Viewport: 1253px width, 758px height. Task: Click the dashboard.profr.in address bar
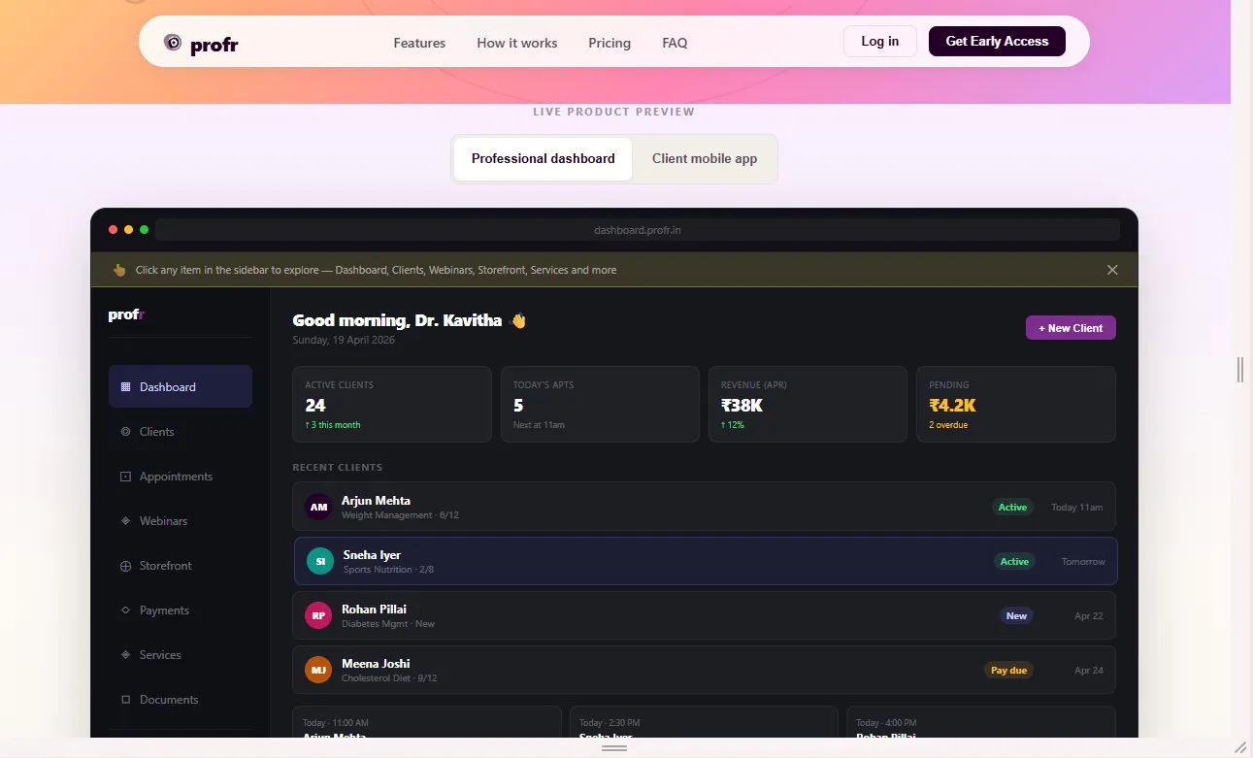point(638,230)
